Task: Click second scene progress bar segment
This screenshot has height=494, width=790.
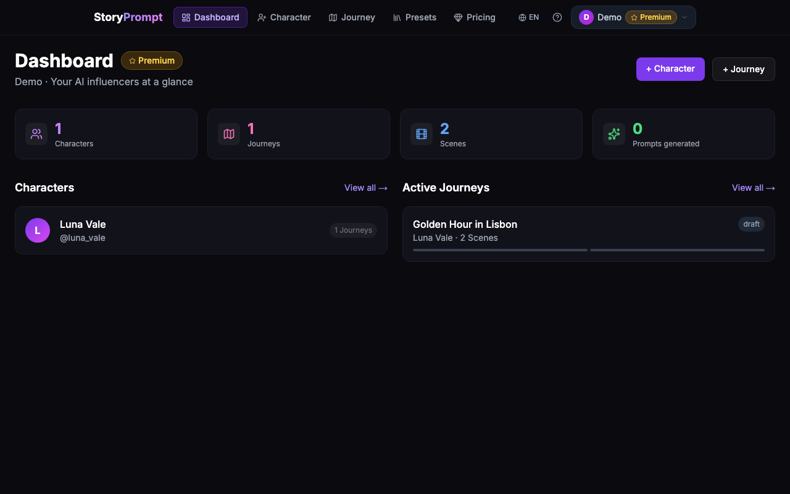Action: [677, 250]
